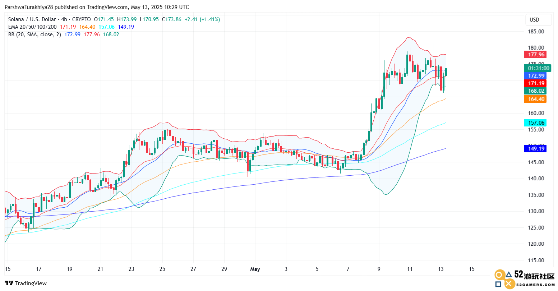The width and height of the screenshot is (558, 291).
Task: Click the EMA value 171.19 in legend
Action: click(x=68, y=27)
